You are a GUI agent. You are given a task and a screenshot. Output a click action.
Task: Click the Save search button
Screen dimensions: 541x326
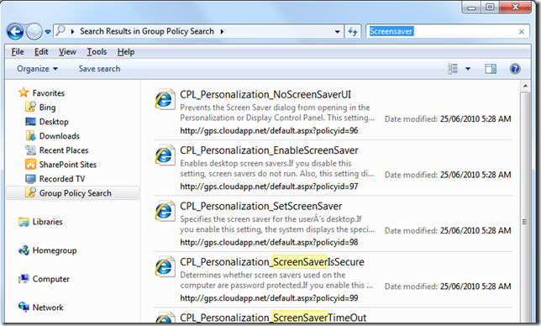click(x=99, y=69)
